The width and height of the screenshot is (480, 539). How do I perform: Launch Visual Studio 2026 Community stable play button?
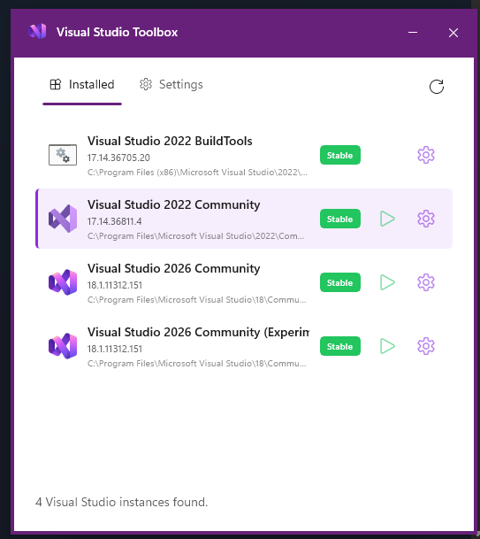387,282
